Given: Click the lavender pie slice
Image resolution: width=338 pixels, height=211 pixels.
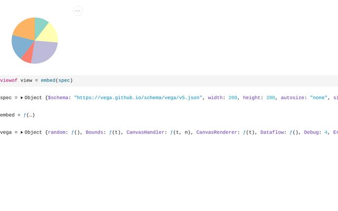Looking at the screenshot, I should (x=46, y=52).
